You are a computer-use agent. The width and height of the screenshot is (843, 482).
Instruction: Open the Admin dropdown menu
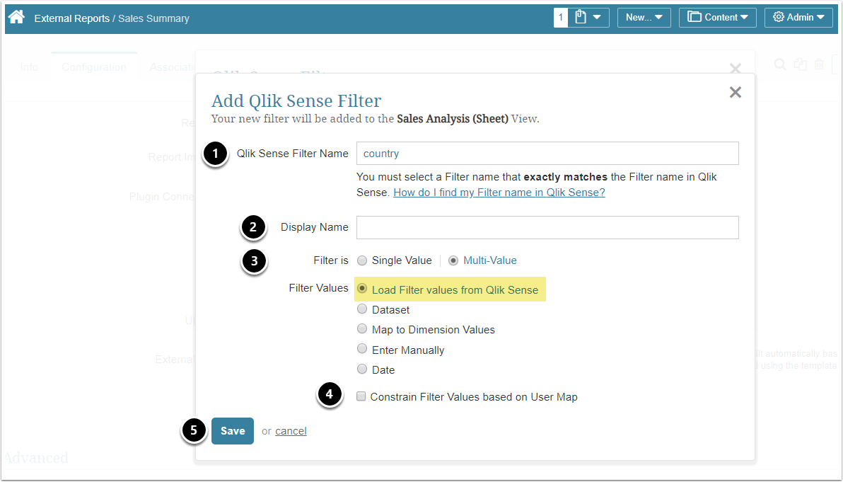[798, 17]
